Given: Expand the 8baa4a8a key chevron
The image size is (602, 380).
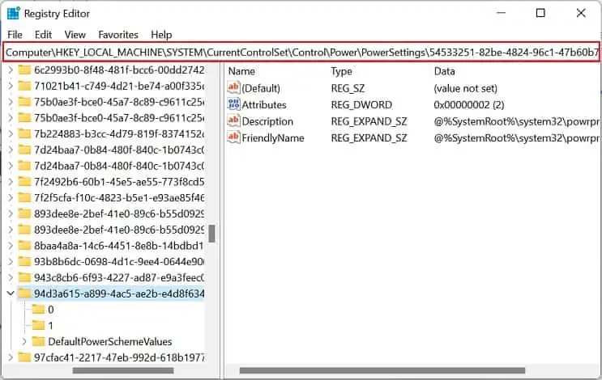Looking at the screenshot, I should click(x=11, y=246).
